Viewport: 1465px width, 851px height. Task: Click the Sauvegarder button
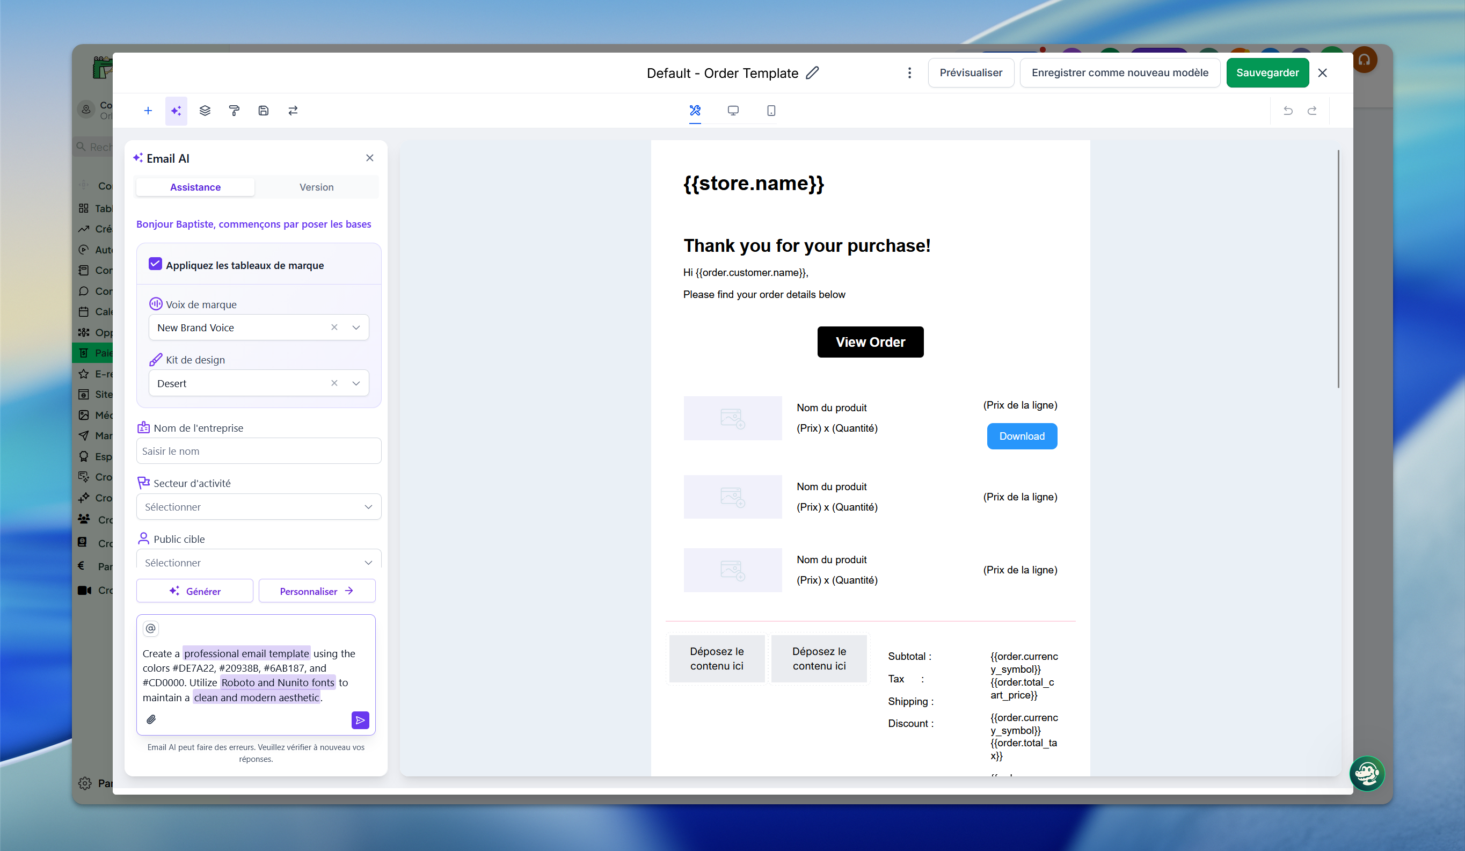(1267, 72)
